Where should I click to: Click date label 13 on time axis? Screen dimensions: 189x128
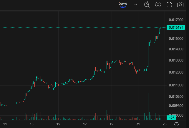[x=31, y=124]
